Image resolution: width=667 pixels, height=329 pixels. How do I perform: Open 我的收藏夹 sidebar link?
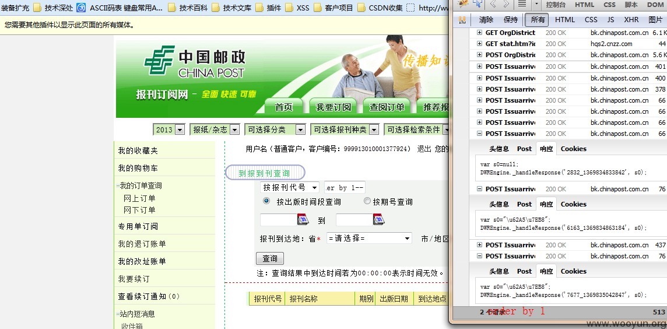click(138, 150)
